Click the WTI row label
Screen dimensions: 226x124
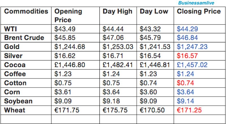tap(10, 29)
